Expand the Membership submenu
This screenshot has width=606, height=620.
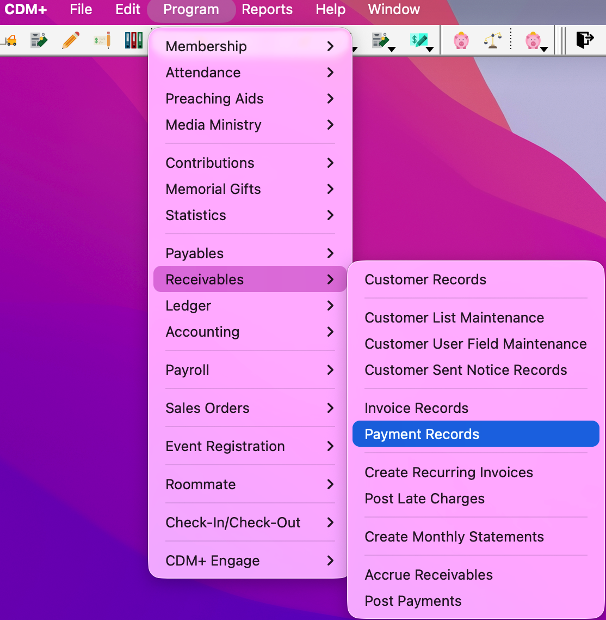point(250,46)
